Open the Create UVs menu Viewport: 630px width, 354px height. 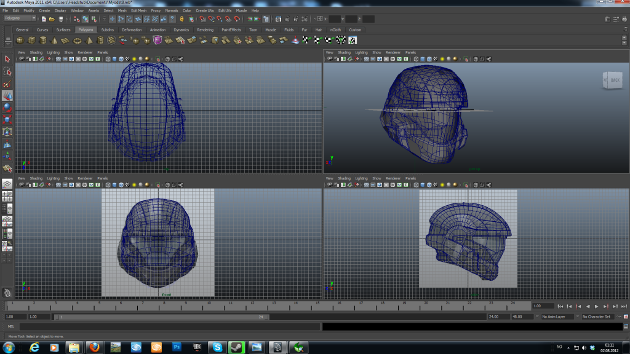tap(205, 10)
